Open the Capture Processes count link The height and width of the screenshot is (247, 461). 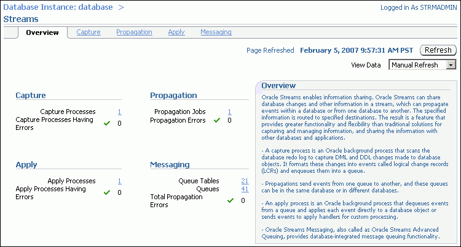tap(120, 112)
